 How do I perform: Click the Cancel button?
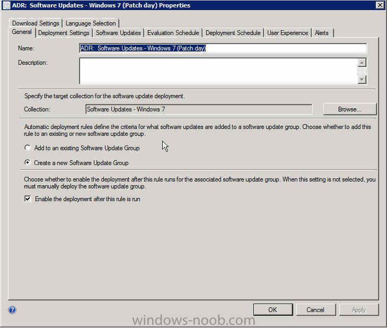pos(315,310)
